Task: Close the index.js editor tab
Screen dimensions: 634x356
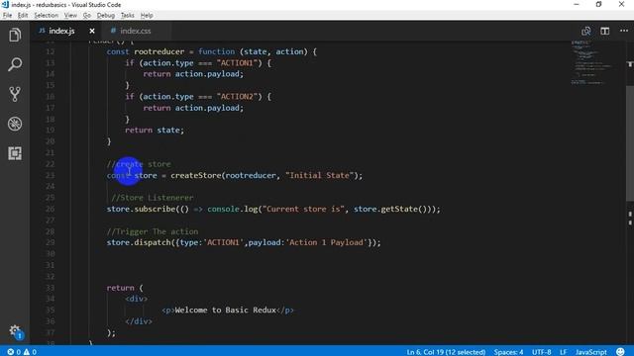Action: [x=92, y=31]
